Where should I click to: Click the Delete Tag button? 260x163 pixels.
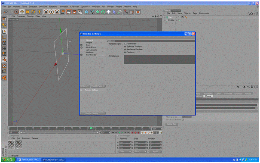tap(172, 124)
